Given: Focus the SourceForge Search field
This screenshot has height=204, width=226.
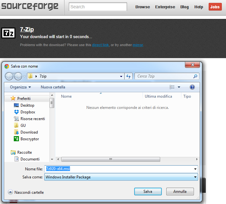Looking at the screenshot, I should [x=98, y=7].
